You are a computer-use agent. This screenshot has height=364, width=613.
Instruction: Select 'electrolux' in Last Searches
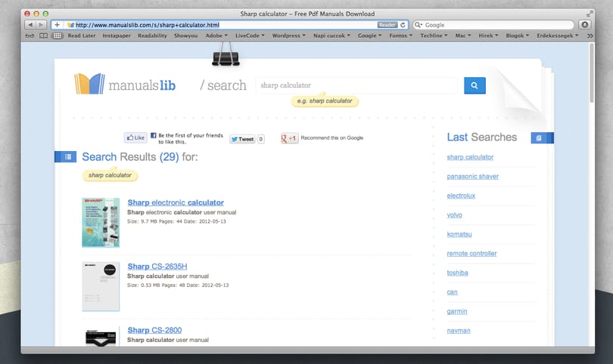coord(461,196)
